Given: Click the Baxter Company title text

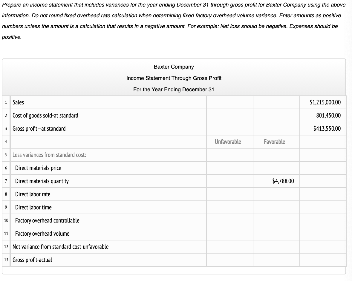Looking at the screenshot, I should pos(174,67).
